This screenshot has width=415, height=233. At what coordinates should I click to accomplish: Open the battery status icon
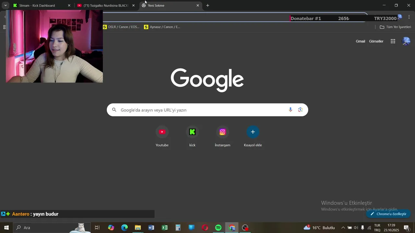350,227
